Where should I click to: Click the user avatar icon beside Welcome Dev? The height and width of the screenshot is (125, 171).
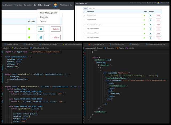click(x=55, y=5)
